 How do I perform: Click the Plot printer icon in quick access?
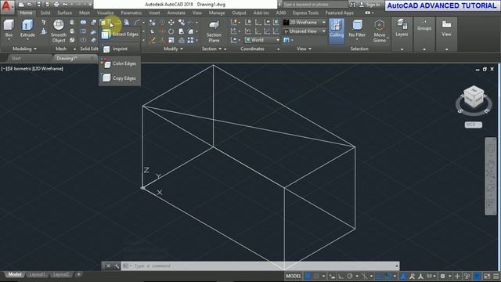pos(56,5)
